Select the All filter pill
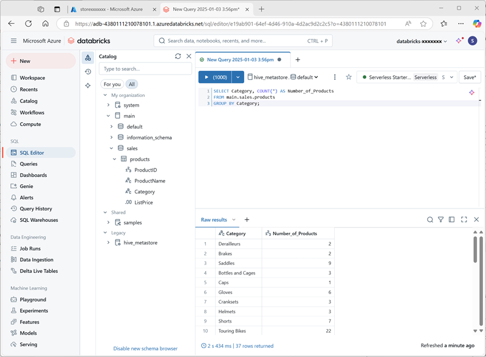The image size is (486, 357). point(132,84)
